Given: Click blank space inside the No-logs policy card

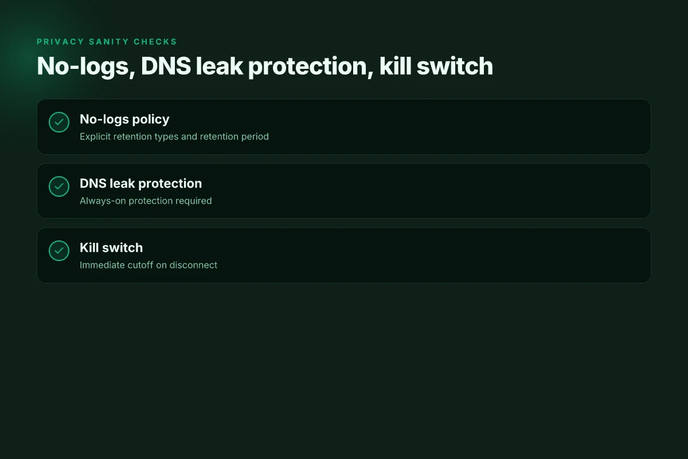Looking at the screenshot, I should (459, 127).
